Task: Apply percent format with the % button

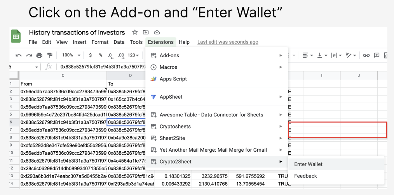Action: (101, 55)
